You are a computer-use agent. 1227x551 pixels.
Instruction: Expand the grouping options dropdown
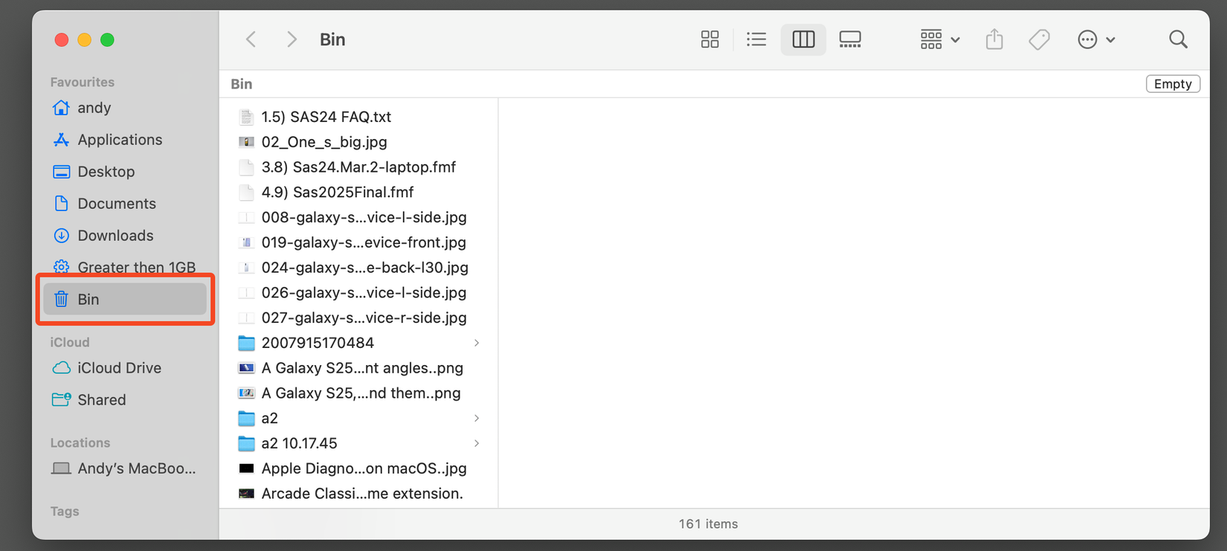coord(939,39)
